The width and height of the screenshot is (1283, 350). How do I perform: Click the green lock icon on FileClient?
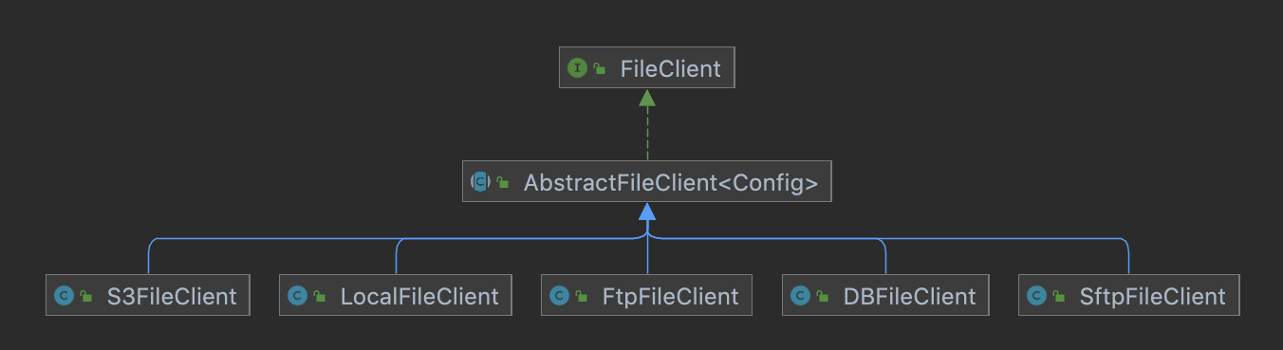600,69
